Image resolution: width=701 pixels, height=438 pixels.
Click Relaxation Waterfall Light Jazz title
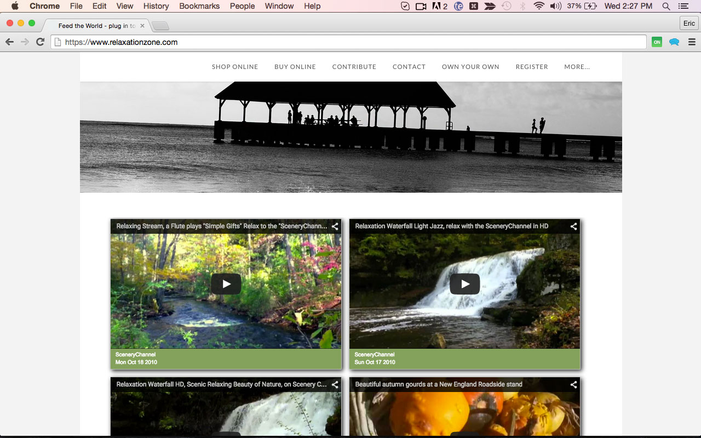click(x=452, y=226)
